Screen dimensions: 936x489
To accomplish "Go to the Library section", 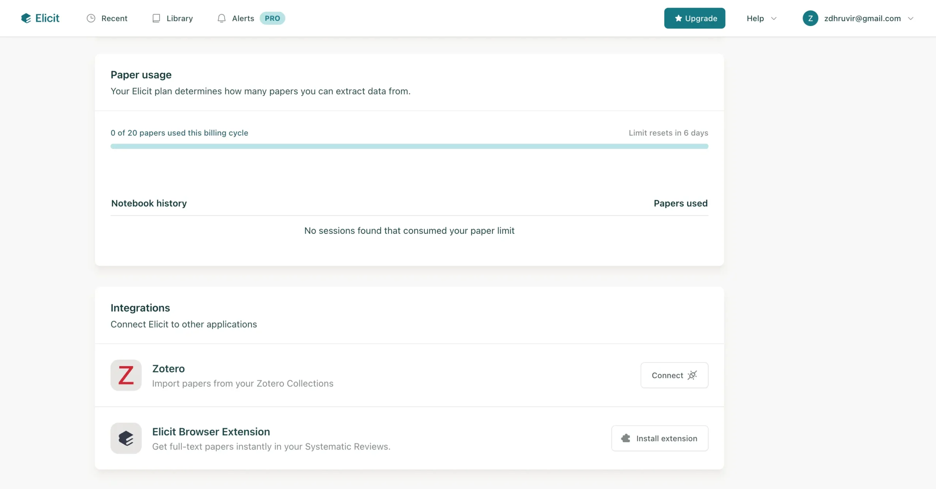I will click(173, 18).
